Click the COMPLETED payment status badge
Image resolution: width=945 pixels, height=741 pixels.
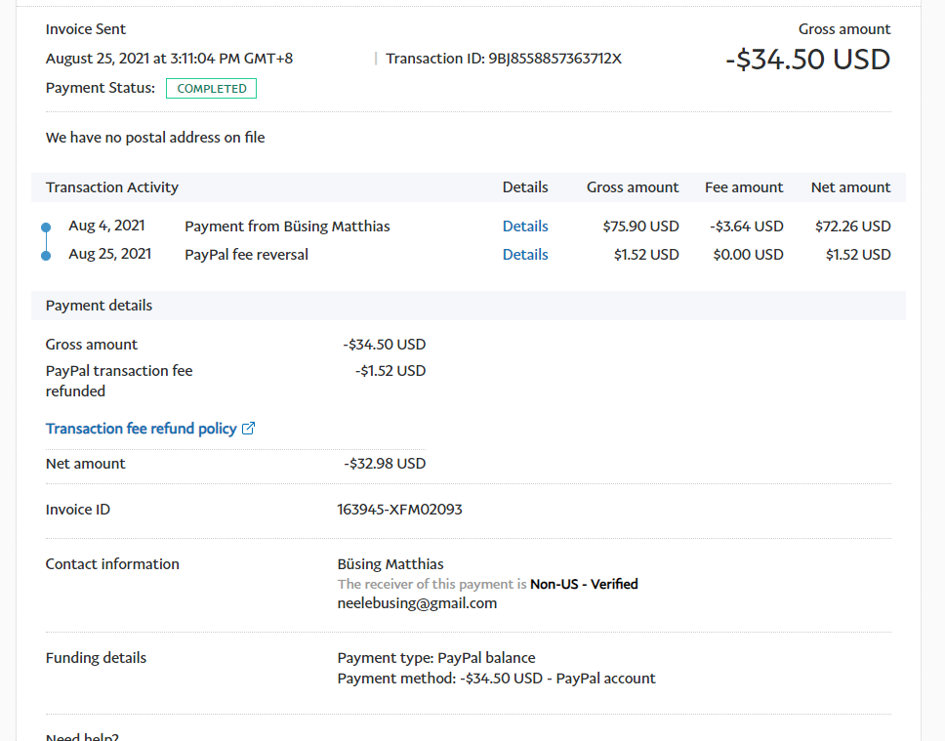[212, 89]
